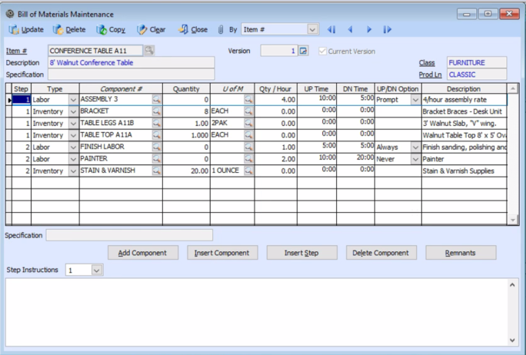Click the Clear toolbar icon
Screen dimensions: 526x355
click(142, 30)
